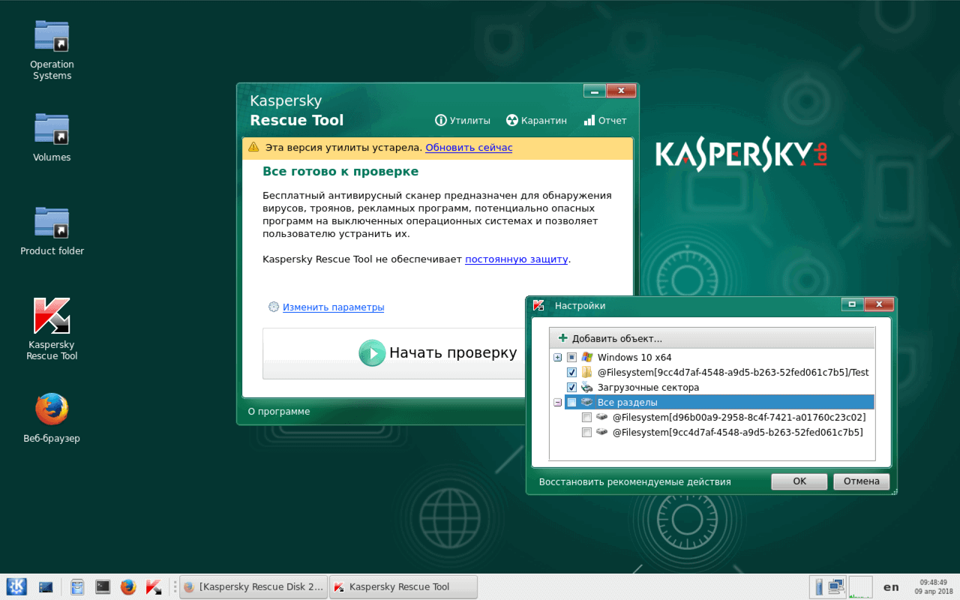Click the system load graph in the tray
Screen dimensions: 960x600
[860, 586]
